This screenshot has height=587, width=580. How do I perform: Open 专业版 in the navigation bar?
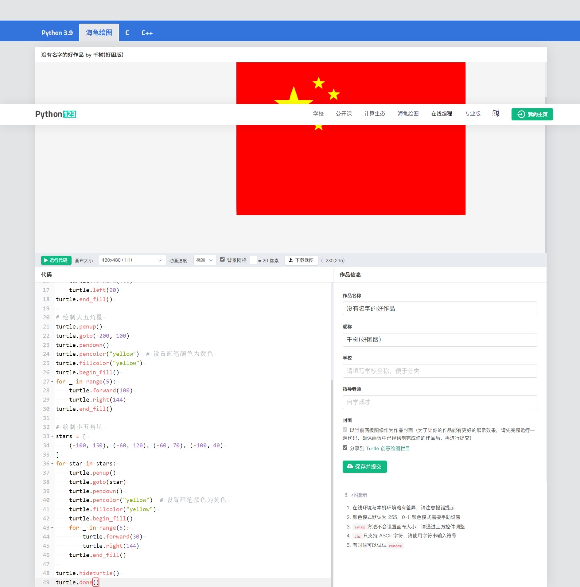(x=472, y=114)
